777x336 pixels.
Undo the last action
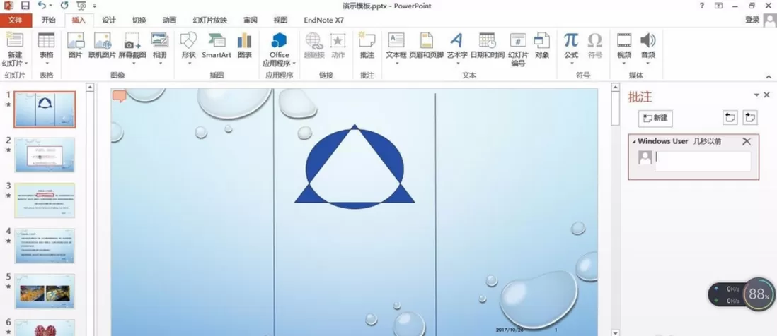[42, 6]
